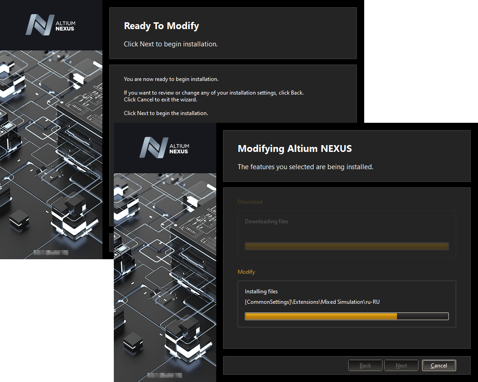Click 'The features you selected are being installed' text
Viewport: 478px width, 382px height.
pos(305,167)
